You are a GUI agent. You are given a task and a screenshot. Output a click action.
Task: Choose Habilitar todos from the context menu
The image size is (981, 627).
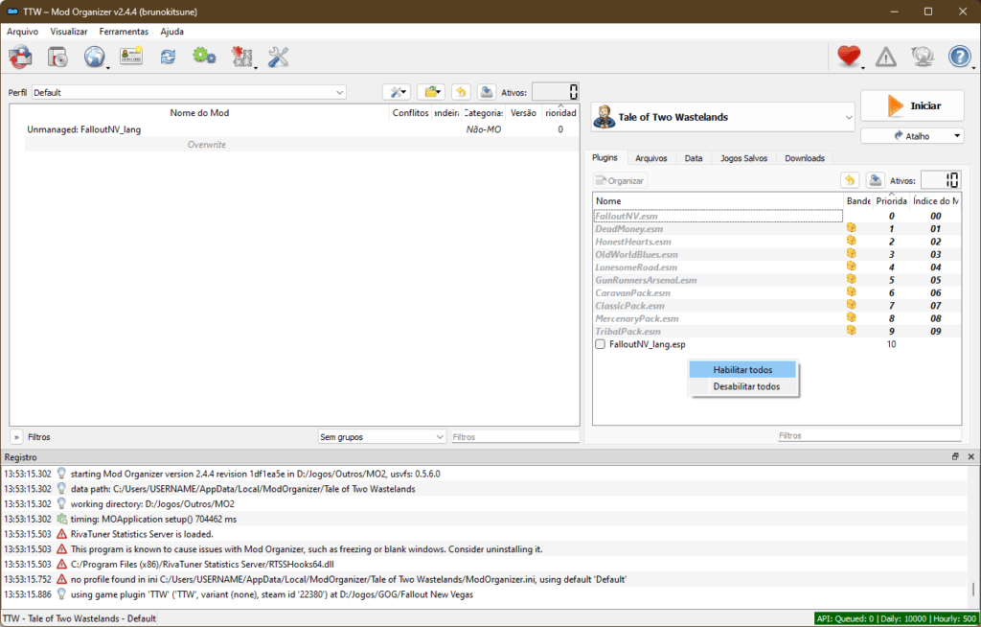pos(743,370)
